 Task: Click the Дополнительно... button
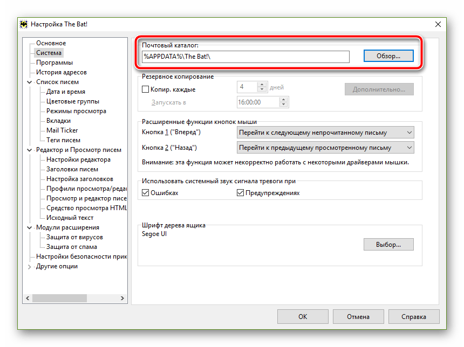pyautogui.click(x=379, y=89)
